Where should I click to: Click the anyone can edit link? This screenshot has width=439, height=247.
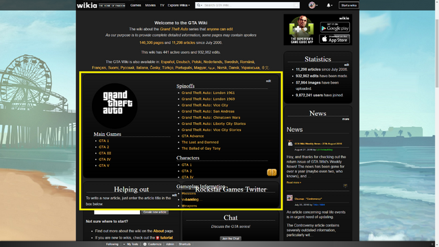tap(219, 29)
